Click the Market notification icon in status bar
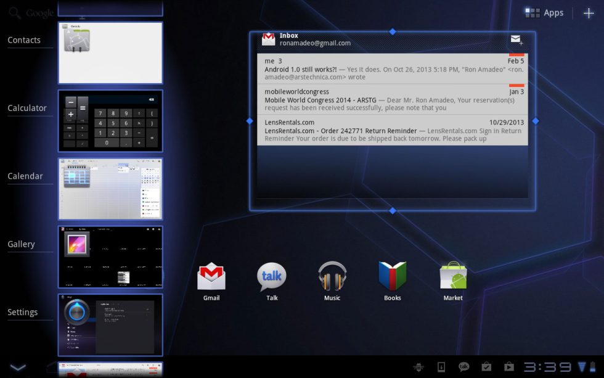The width and height of the screenshot is (604, 378). tap(508, 367)
